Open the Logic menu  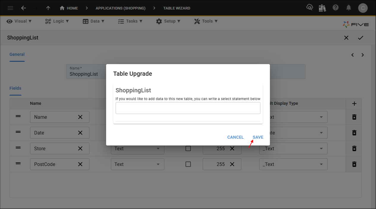click(57, 21)
